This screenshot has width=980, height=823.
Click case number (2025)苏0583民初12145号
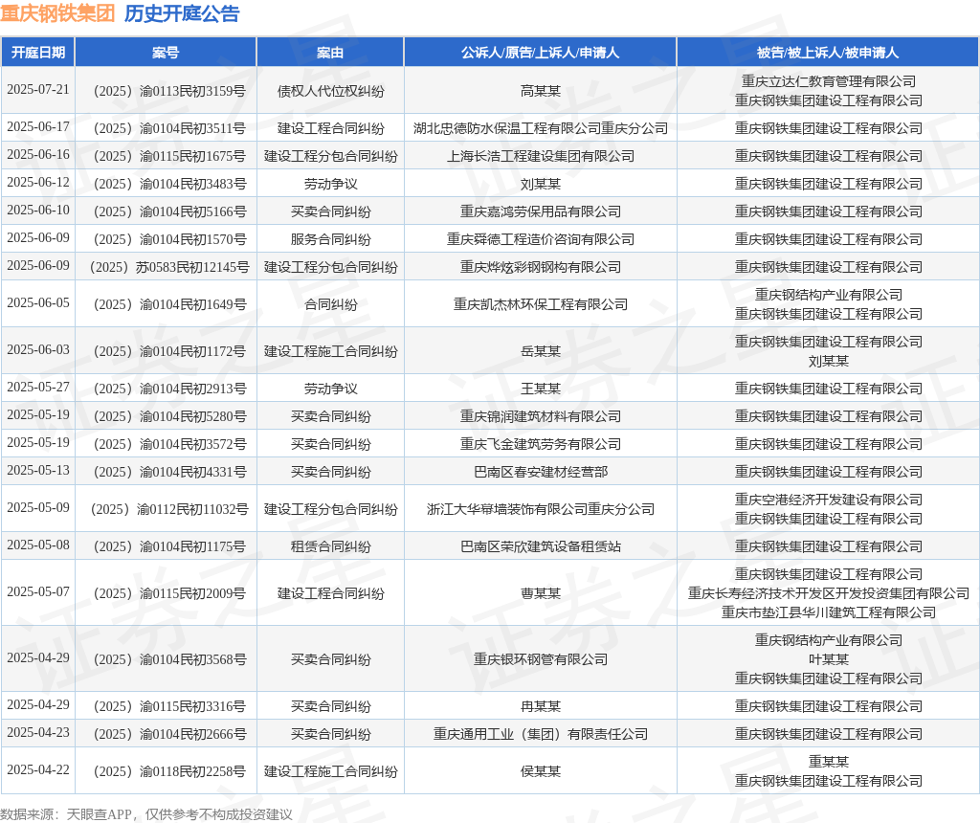(168, 267)
